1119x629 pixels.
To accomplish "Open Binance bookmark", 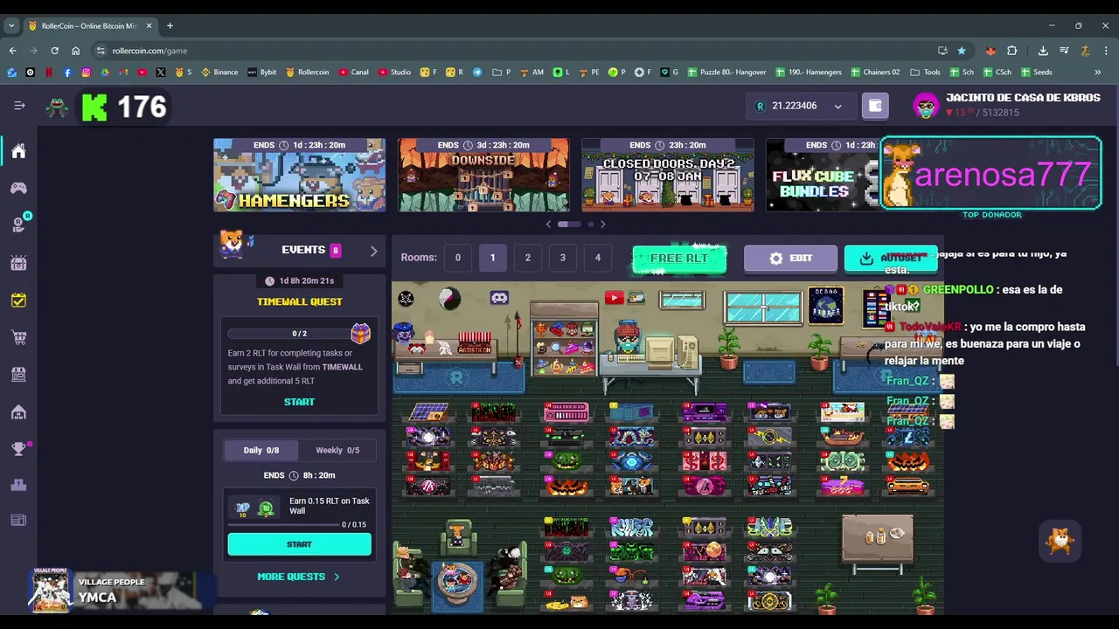I will (x=219, y=72).
